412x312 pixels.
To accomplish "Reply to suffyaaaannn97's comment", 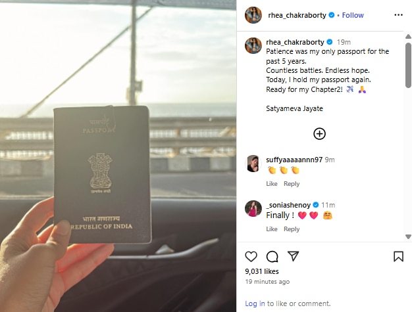I will coord(292,184).
